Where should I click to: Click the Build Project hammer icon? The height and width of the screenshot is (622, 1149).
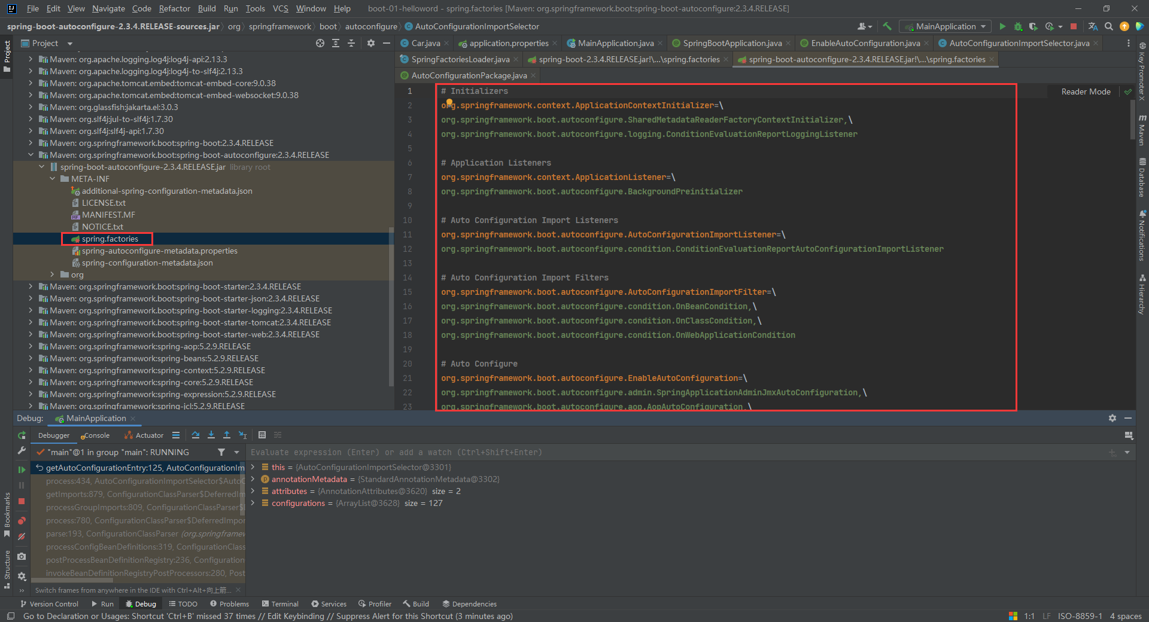coord(887,26)
